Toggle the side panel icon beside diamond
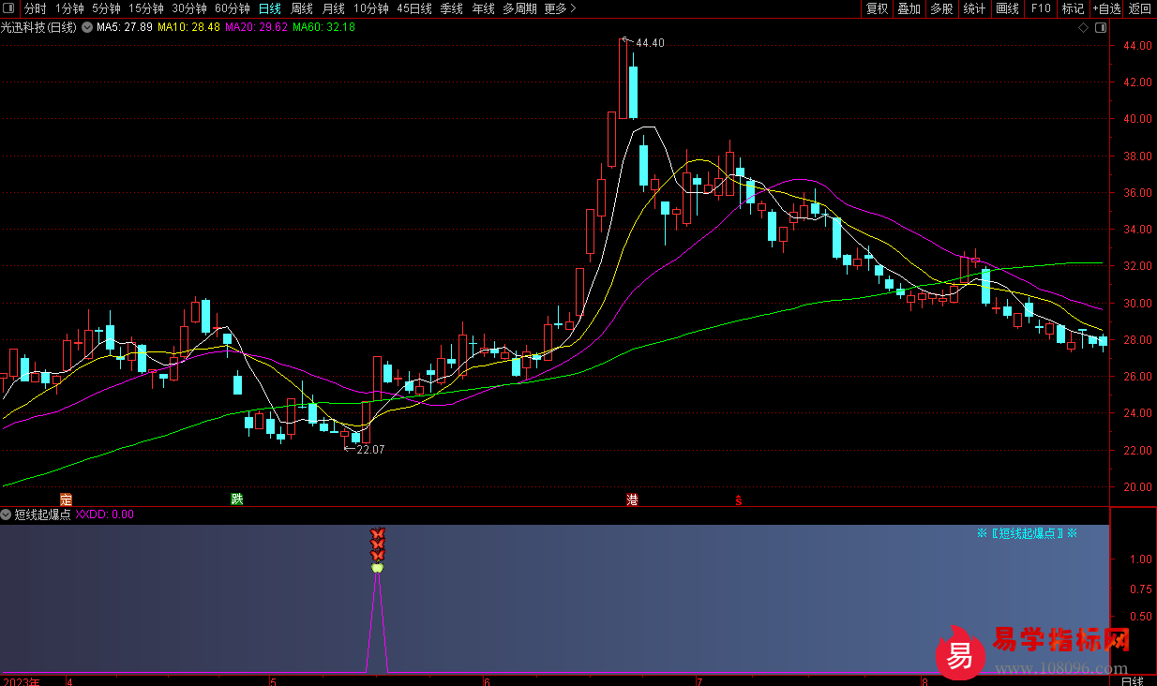Screen dimensions: 1157x686 (x=1099, y=28)
